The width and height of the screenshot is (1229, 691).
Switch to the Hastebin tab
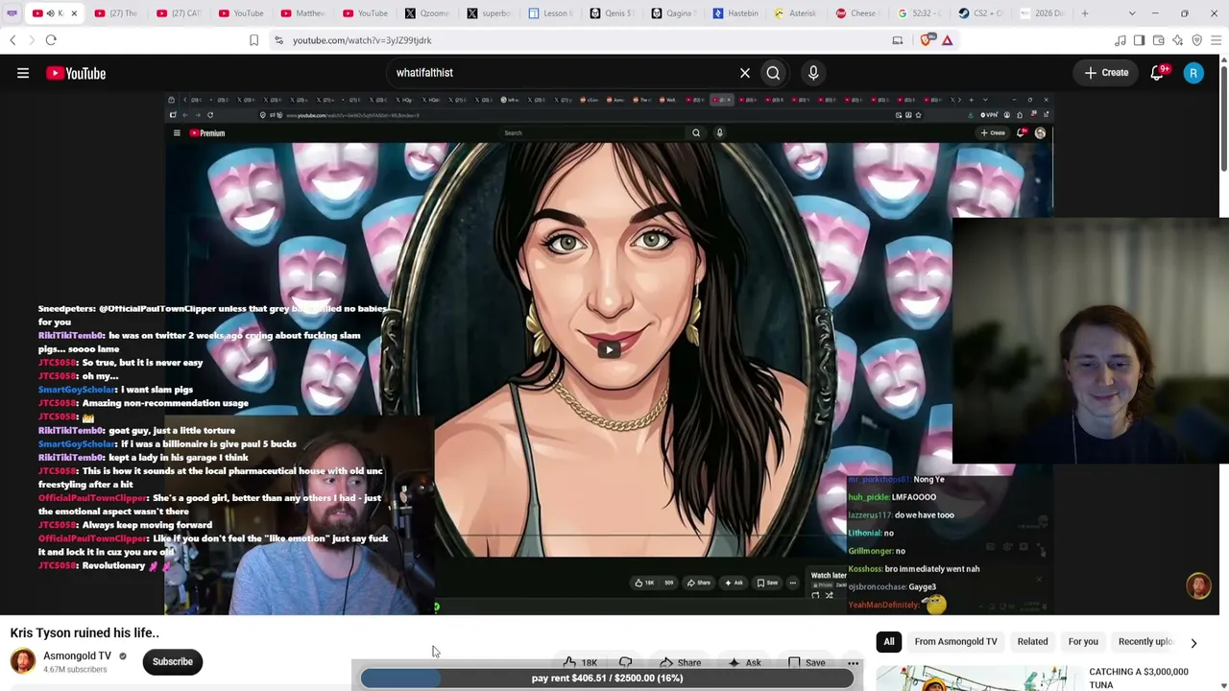737,13
